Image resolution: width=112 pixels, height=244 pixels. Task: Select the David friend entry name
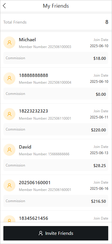click(25, 147)
